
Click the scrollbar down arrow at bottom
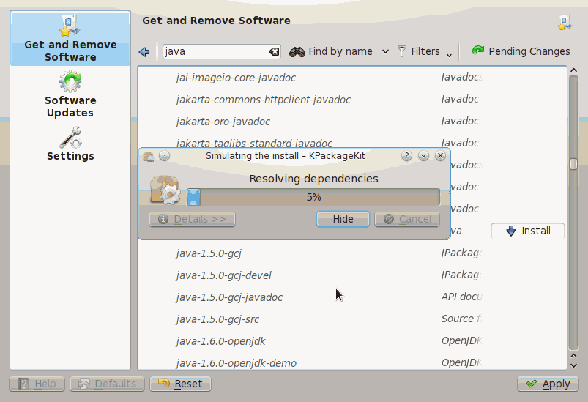coord(573,365)
